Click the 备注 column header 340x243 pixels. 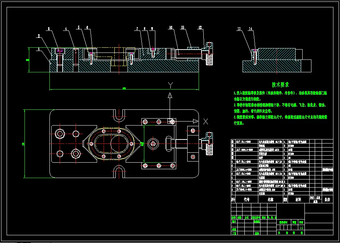(x=327, y=200)
